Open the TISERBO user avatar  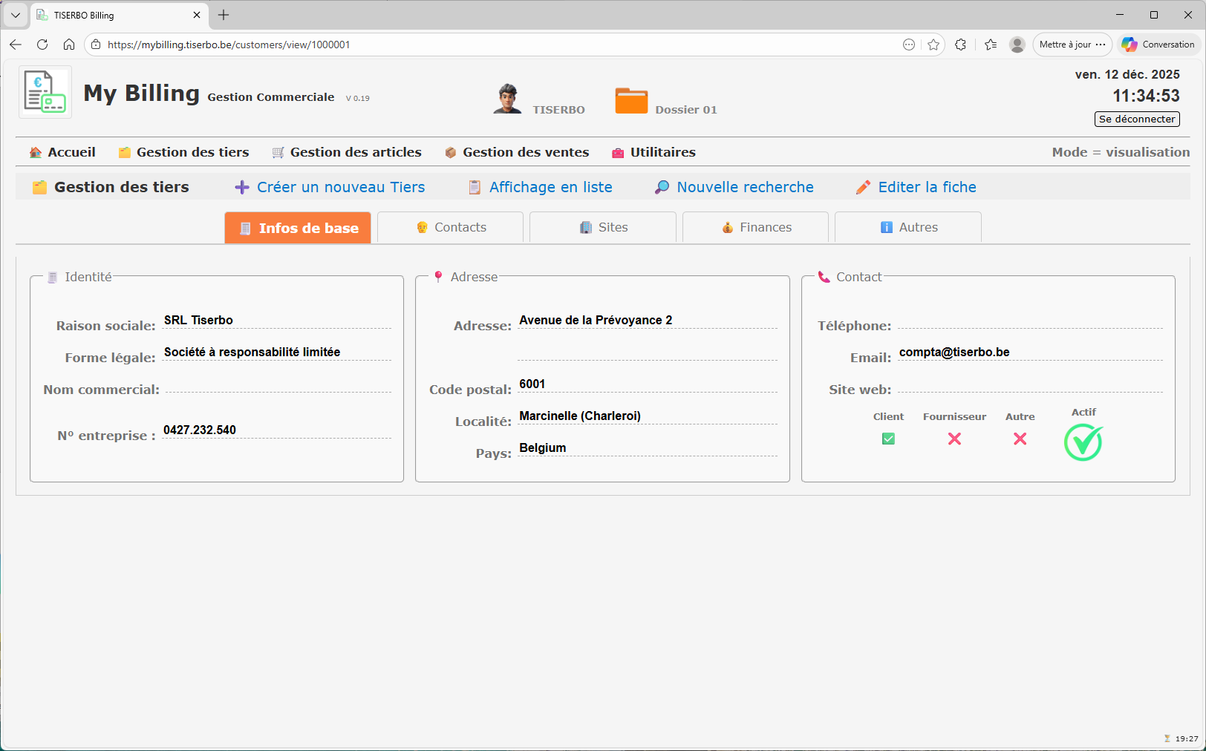click(x=507, y=99)
